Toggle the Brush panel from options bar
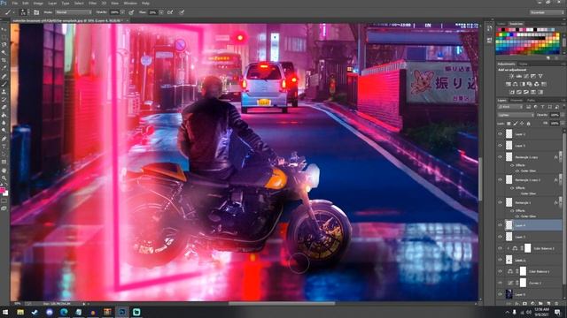Image resolution: width=567 pixels, height=318 pixels. click(x=36, y=11)
